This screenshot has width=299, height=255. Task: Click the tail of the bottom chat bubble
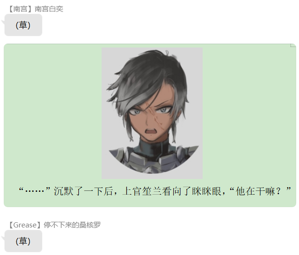pyautogui.click(x=3, y=238)
